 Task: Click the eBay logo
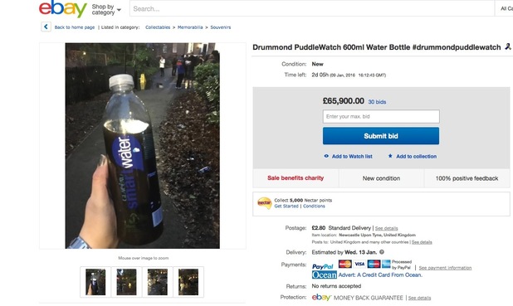(x=63, y=9)
